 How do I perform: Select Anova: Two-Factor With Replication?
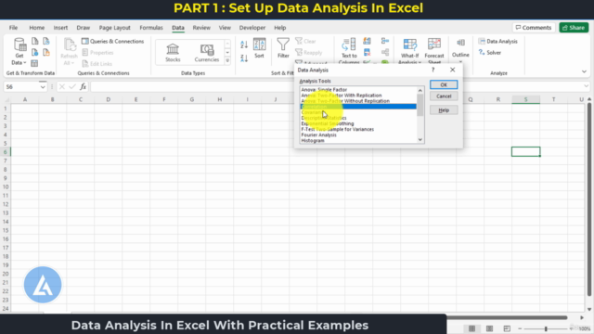click(342, 96)
